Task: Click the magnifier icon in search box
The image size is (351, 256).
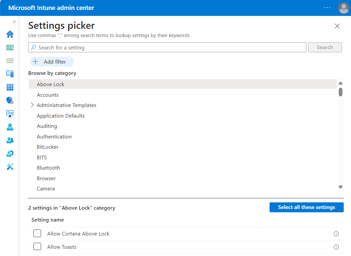Action: 33,47
